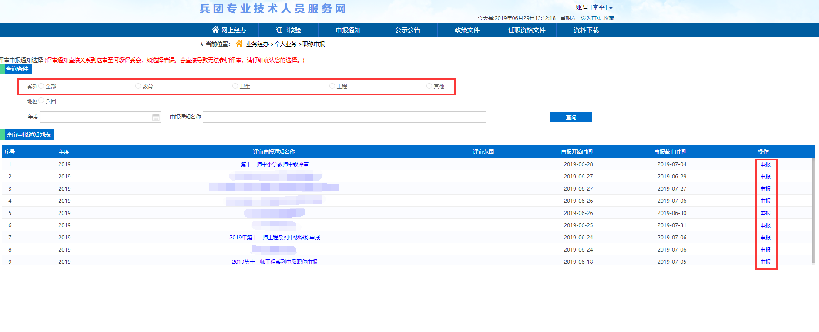Select the 教育 series radio button
Screen dimensions: 819x332
(138, 86)
